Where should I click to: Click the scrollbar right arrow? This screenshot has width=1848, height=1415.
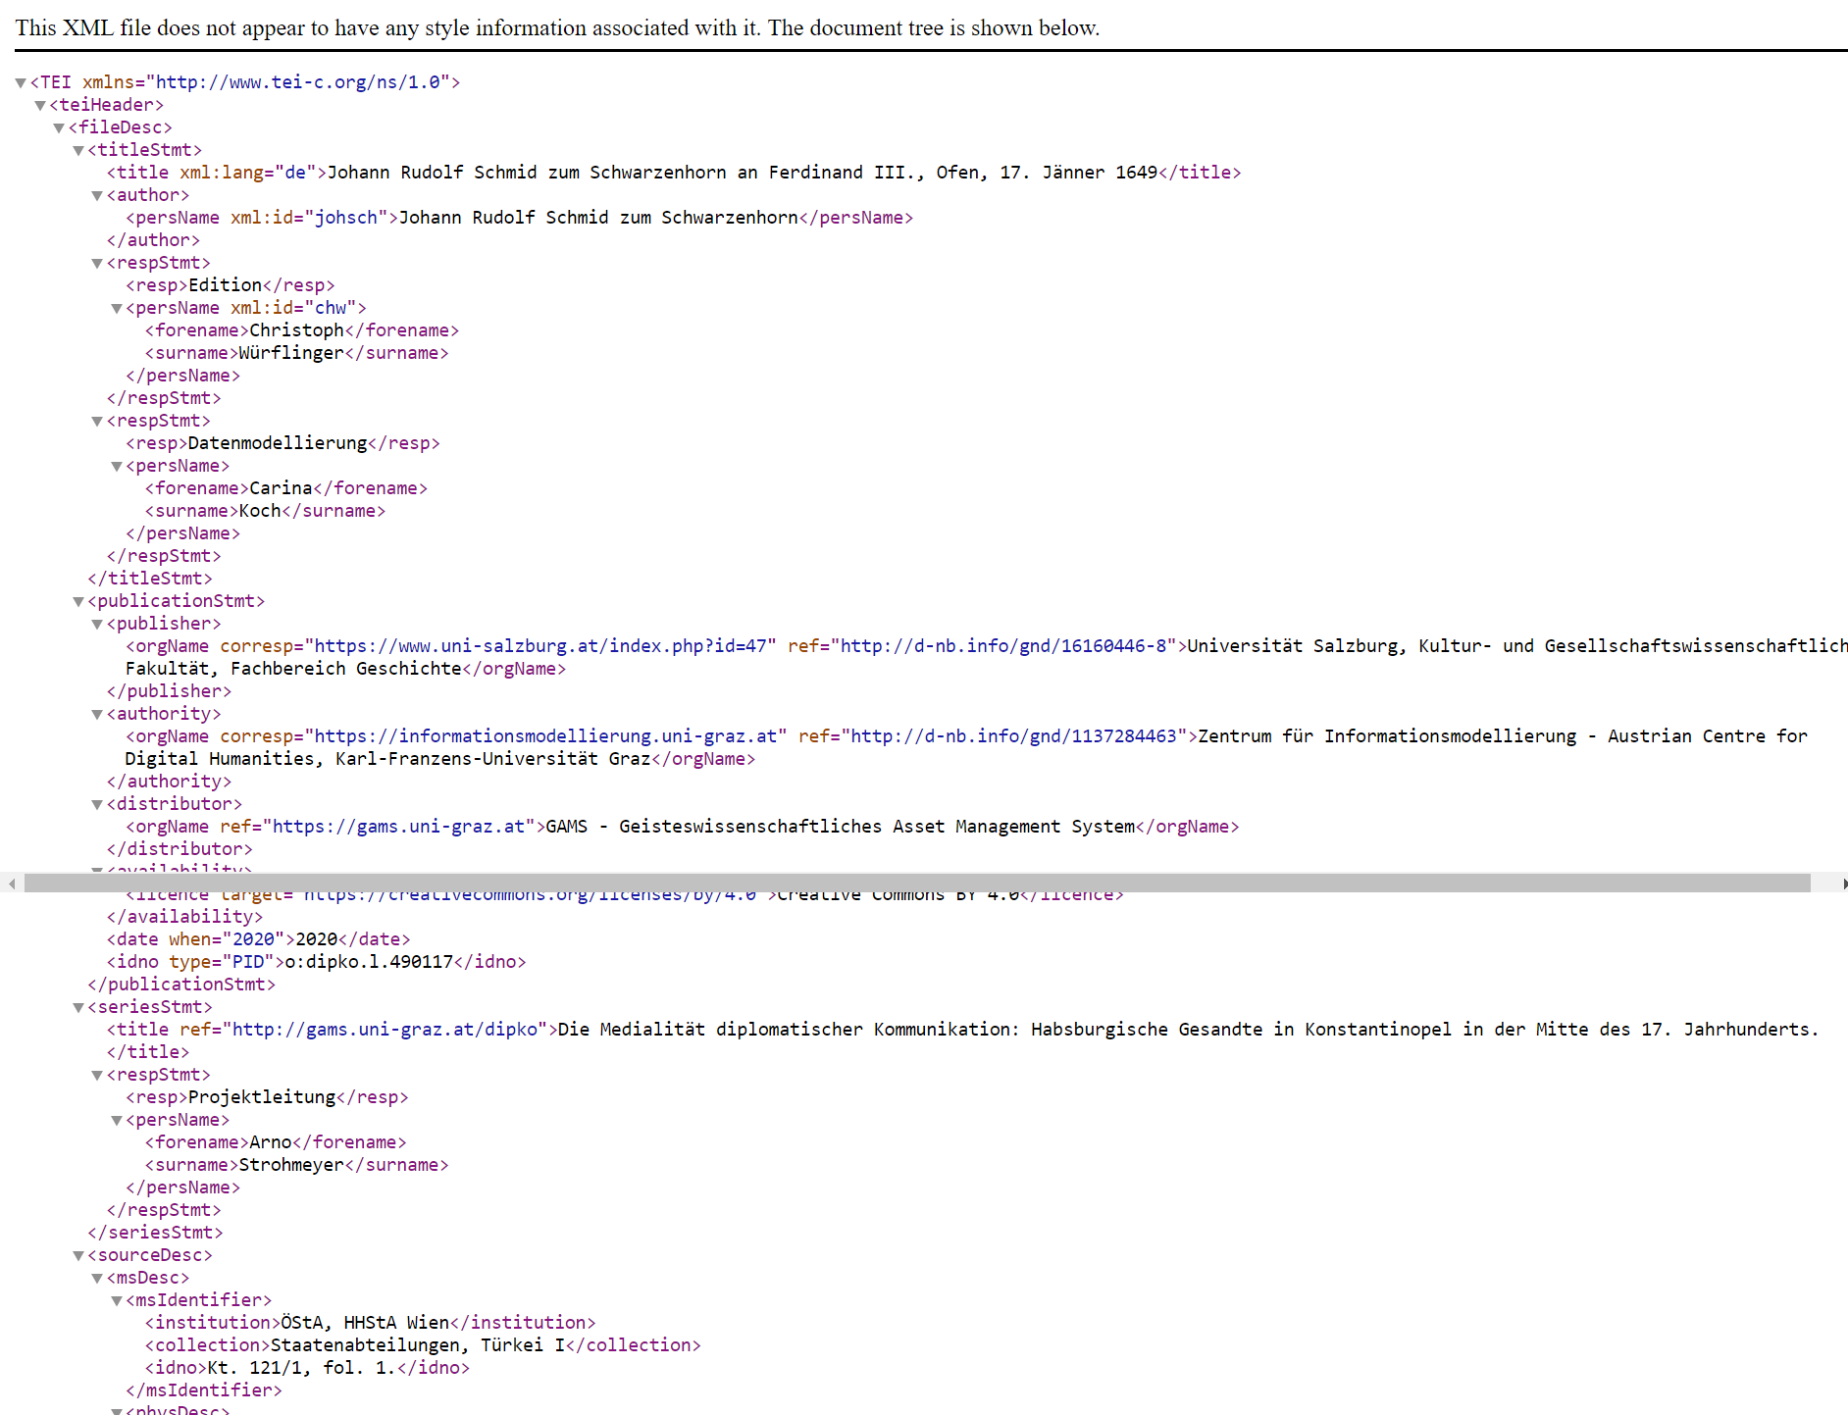[1843, 884]
